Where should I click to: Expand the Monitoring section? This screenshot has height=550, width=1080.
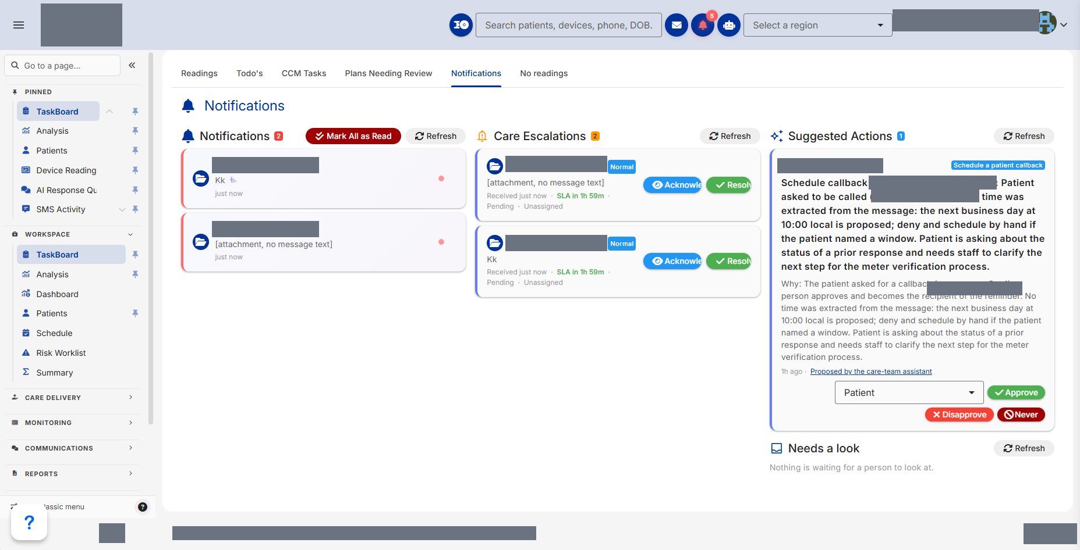pos(72,423)
